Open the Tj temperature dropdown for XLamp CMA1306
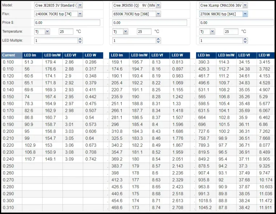Image resolution: width=276 pixels, height=214 pixels. [212, 32]
